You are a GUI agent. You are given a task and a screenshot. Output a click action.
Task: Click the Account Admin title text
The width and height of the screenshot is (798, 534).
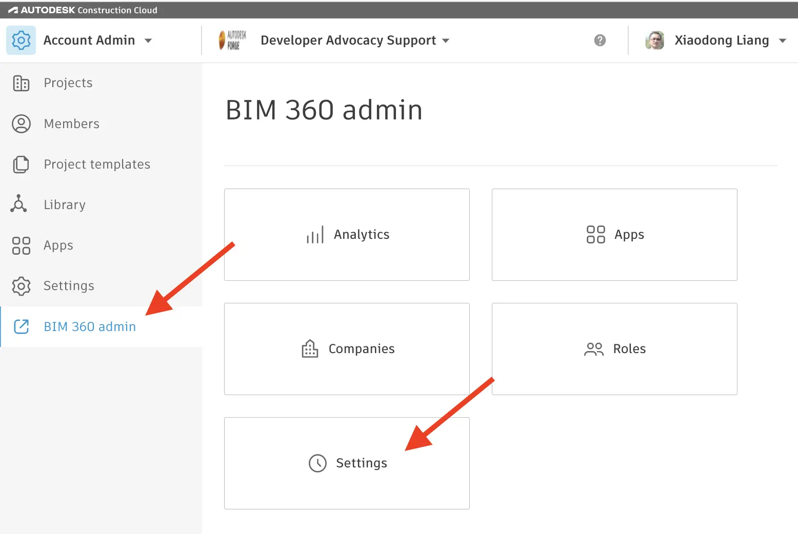[x=89, y=40]
